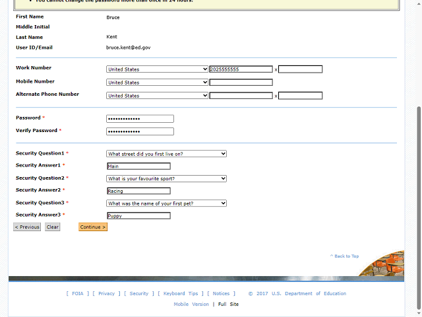Screen dimensions: 422x317
Task: Click the classroom desks footer image
Action: click(x=382, y=264)
